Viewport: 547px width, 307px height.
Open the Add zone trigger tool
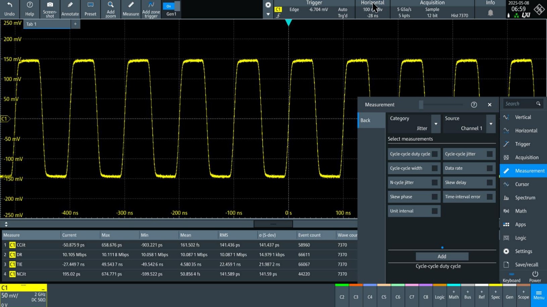click(x=151, y=5)
